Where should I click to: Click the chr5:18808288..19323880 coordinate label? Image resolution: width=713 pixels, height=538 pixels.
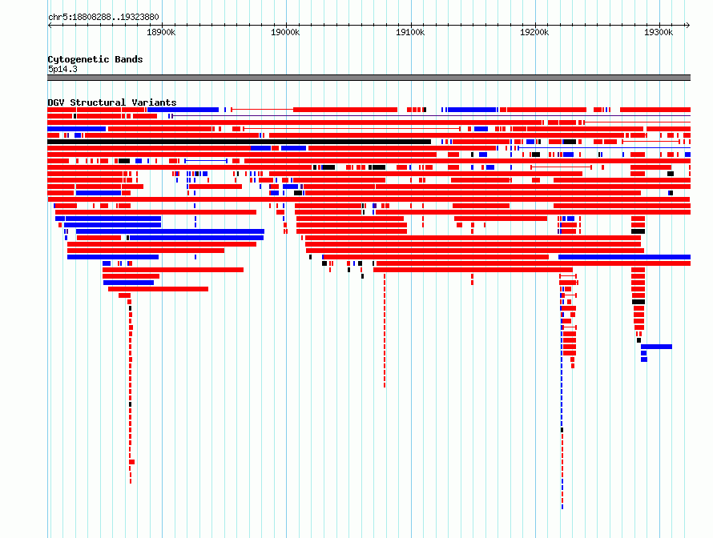103,17
